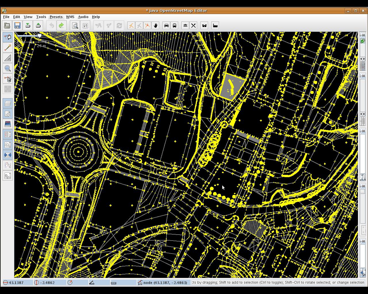This screenshot has width=368, height=294.
Task: Open the Edit menu
Action: tap(17, 17)
